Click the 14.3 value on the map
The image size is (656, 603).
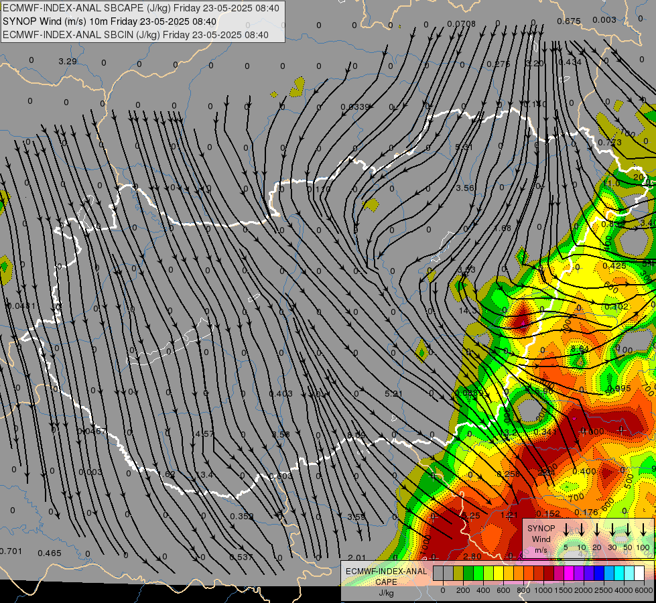click(x=468, y=310)
